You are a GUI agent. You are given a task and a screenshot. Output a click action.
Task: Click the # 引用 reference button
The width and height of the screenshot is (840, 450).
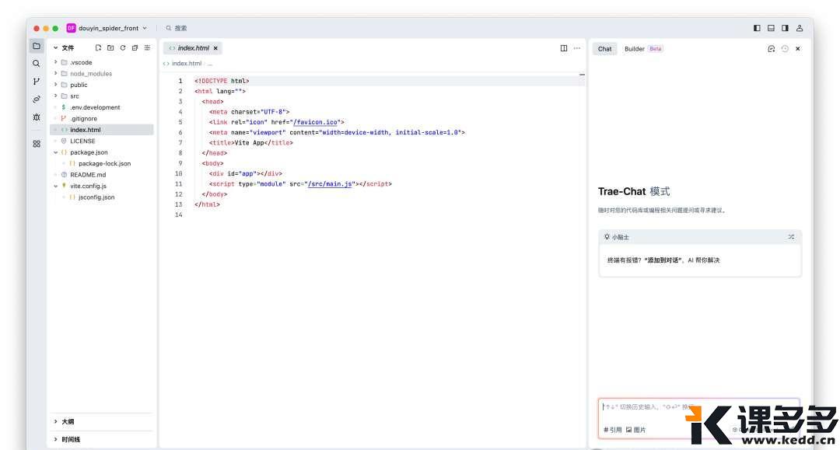point(613,430)
